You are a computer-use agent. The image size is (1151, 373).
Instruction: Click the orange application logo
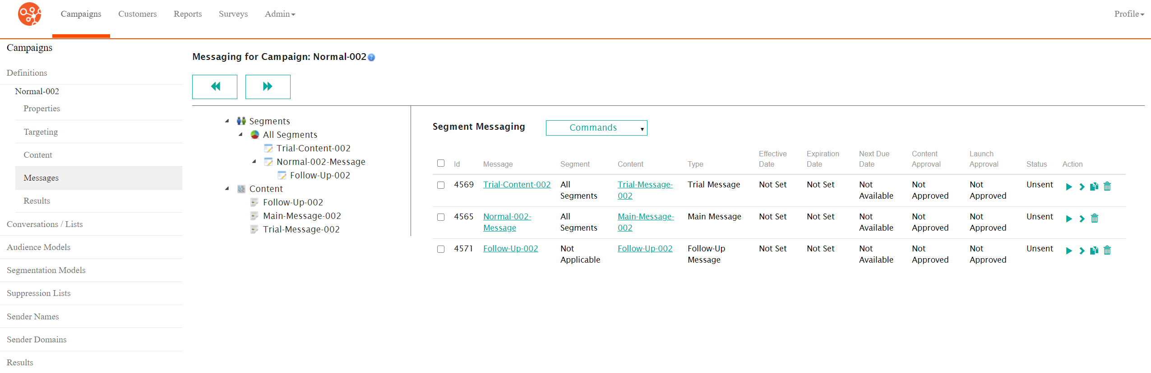point(30,14)
